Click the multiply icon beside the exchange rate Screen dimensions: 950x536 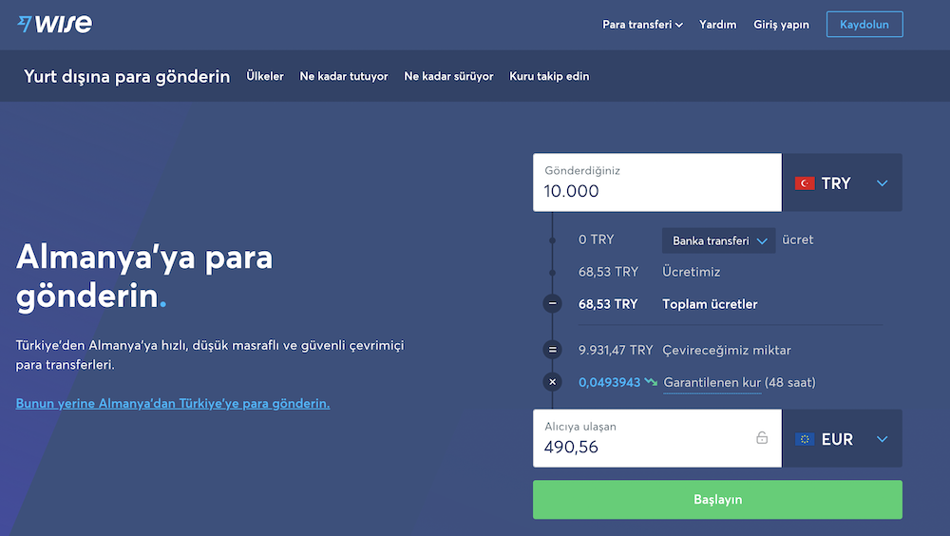click(552, 382)
